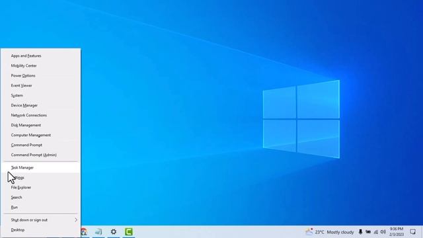Screen dimensions: 423x238
Task: Open the clock showing 9:36 PM
Action: pyautogui.click(x=397, y=232)
